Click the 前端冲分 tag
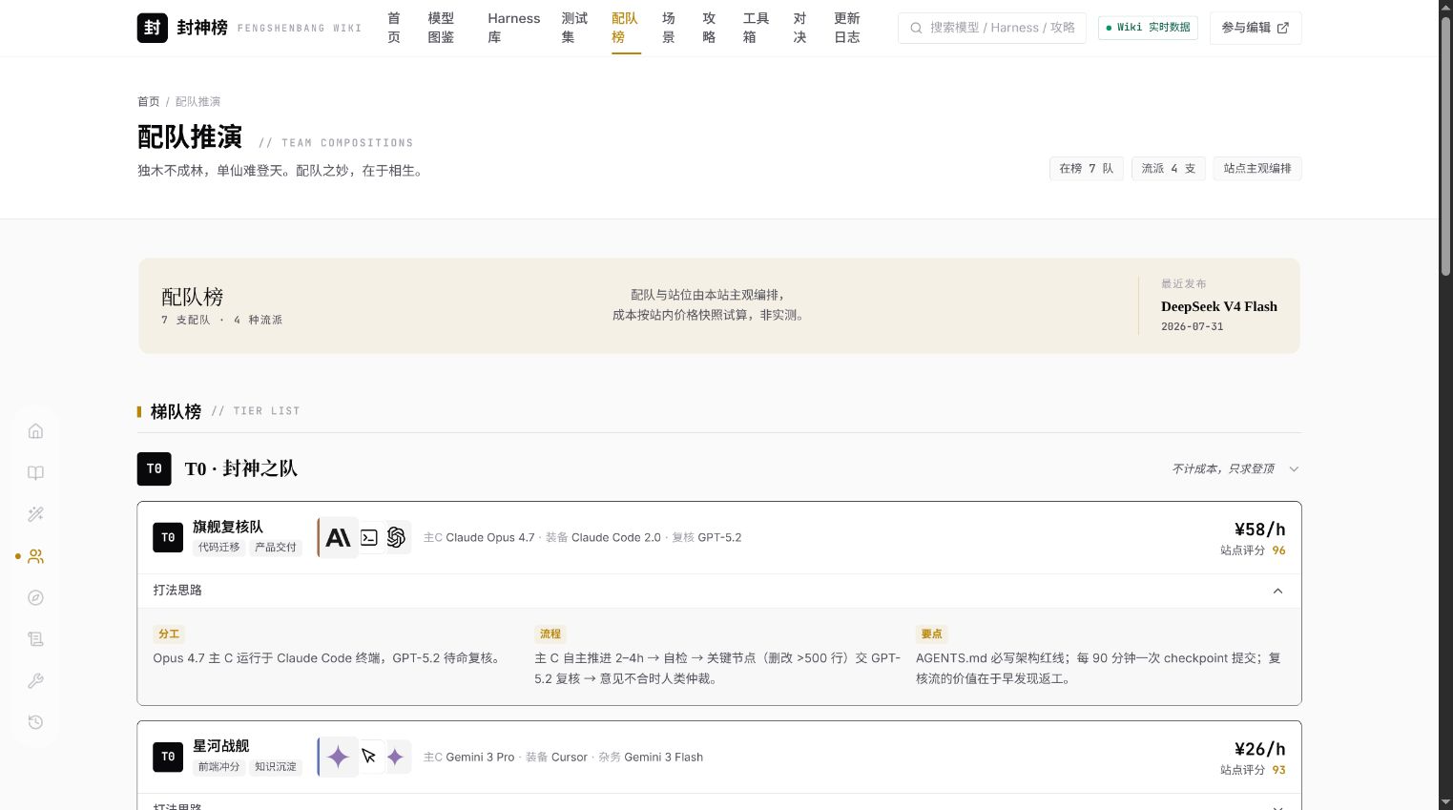Screen dimensions: 1453x810 [219, 767]
